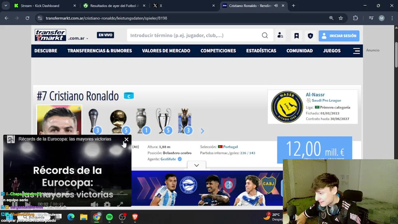Open the COMUNIDAD menu
The width and height of the screenshot is (398, 224).
pyautogui.click(x=299, y=51)
